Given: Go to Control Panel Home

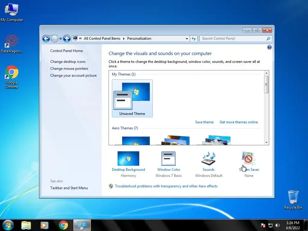Looking at the screenshot, I should pyautogui.click(x=66, y=51).
